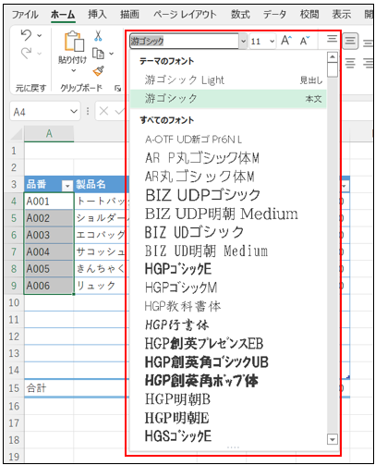The image size is (375, 465).
Task: Choose HGP行書体 font
Action: [x=228, y=324]
